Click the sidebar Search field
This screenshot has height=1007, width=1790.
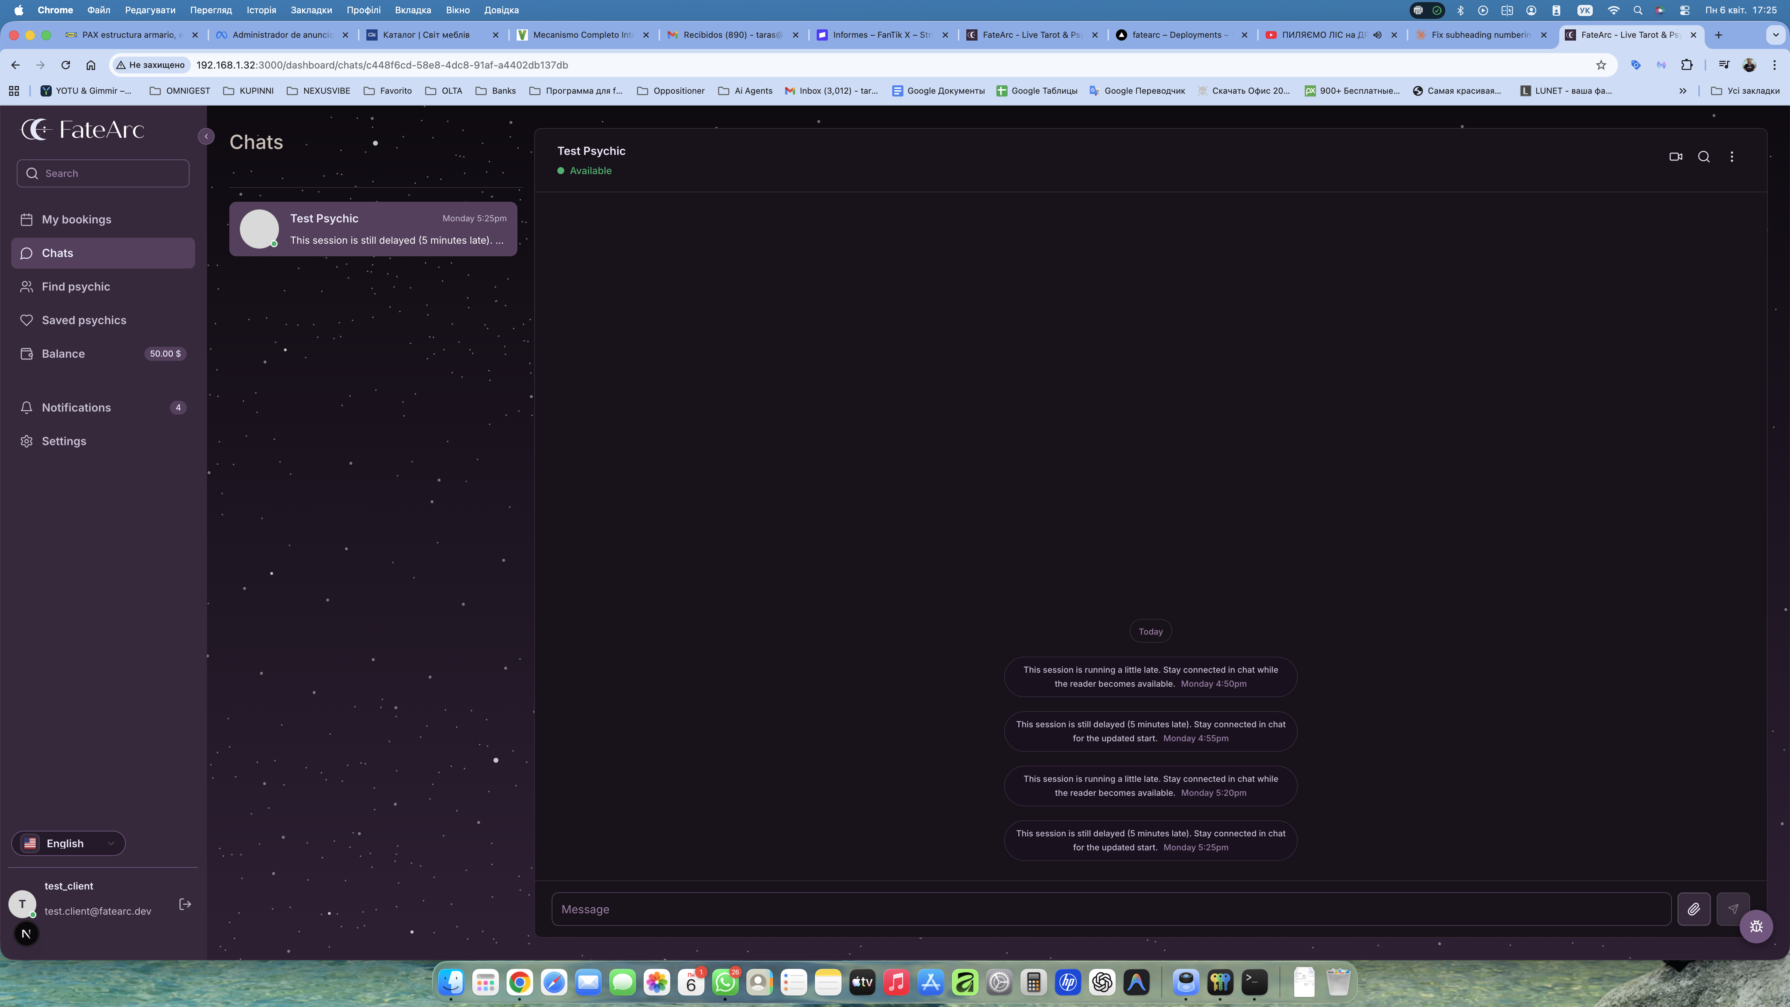[x=103, y=174]
